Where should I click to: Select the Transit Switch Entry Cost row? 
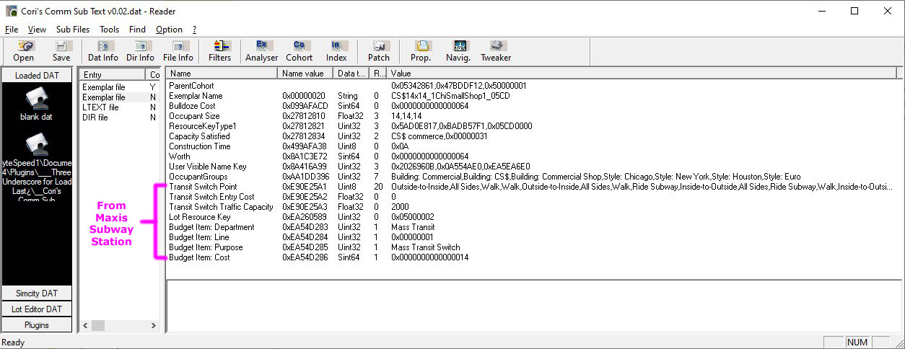534,196
